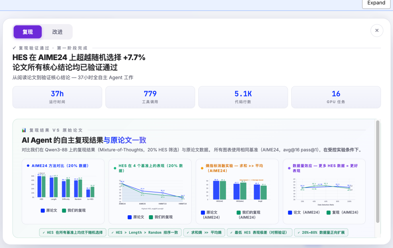Click the green 我们的复现 legend swatch in HES benchmark card
This screenshot has width=393, height=248.
(151, 217)
